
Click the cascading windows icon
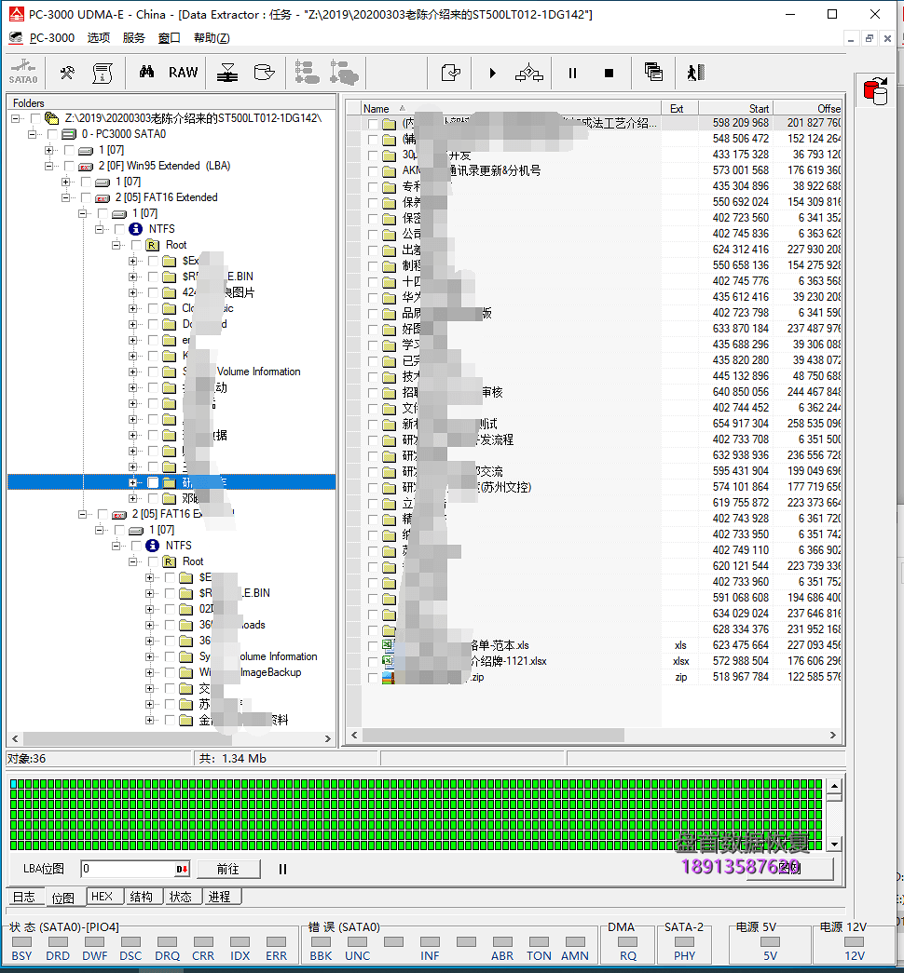pyautogui.click(x=653, y=72)
